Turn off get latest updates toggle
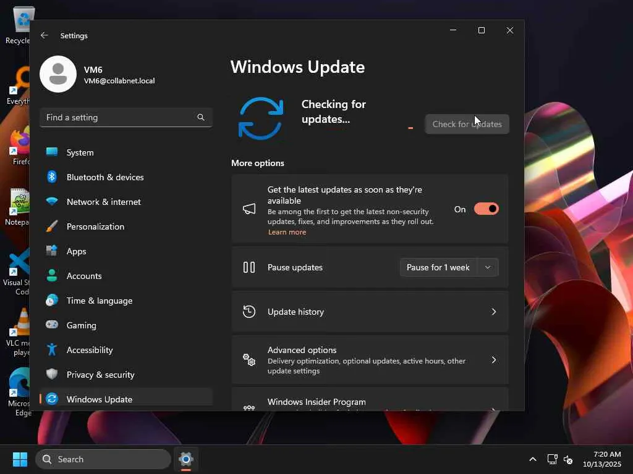The height and width of the screenshot is (474, 633). tap(486, 209)
